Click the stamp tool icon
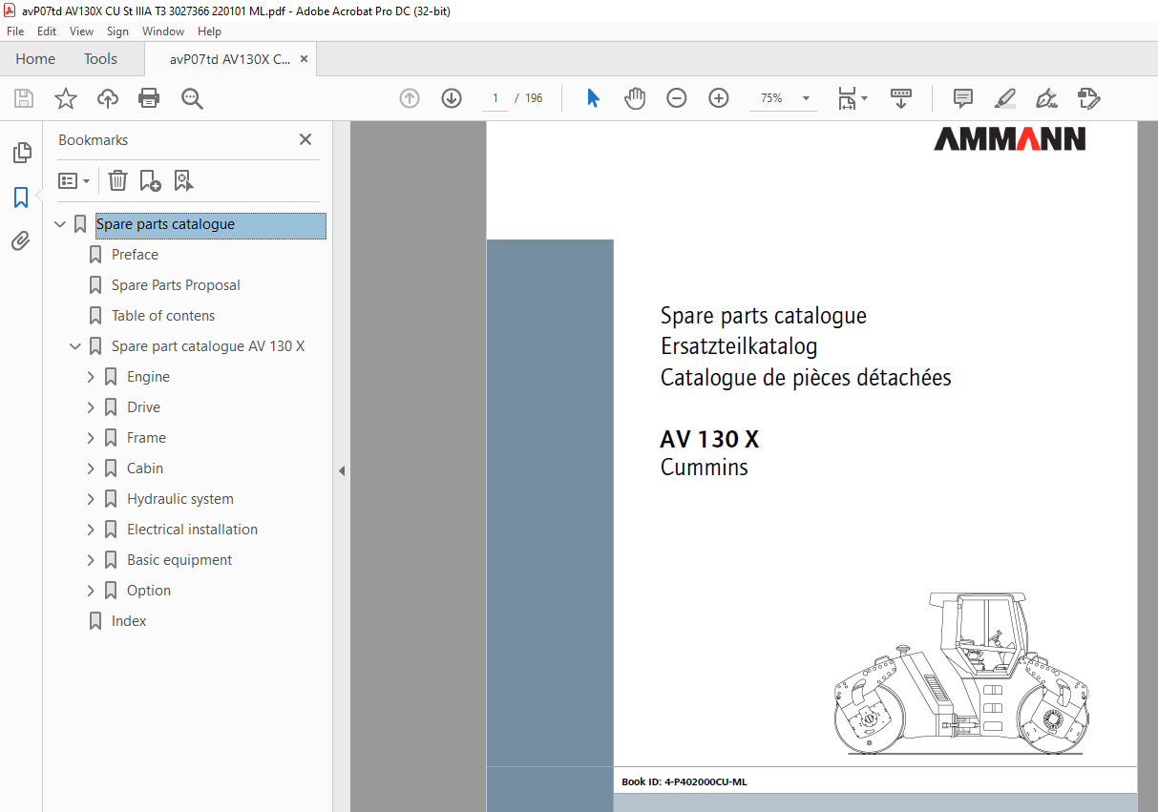1158x812 pixels. [x=1089, y=98]
